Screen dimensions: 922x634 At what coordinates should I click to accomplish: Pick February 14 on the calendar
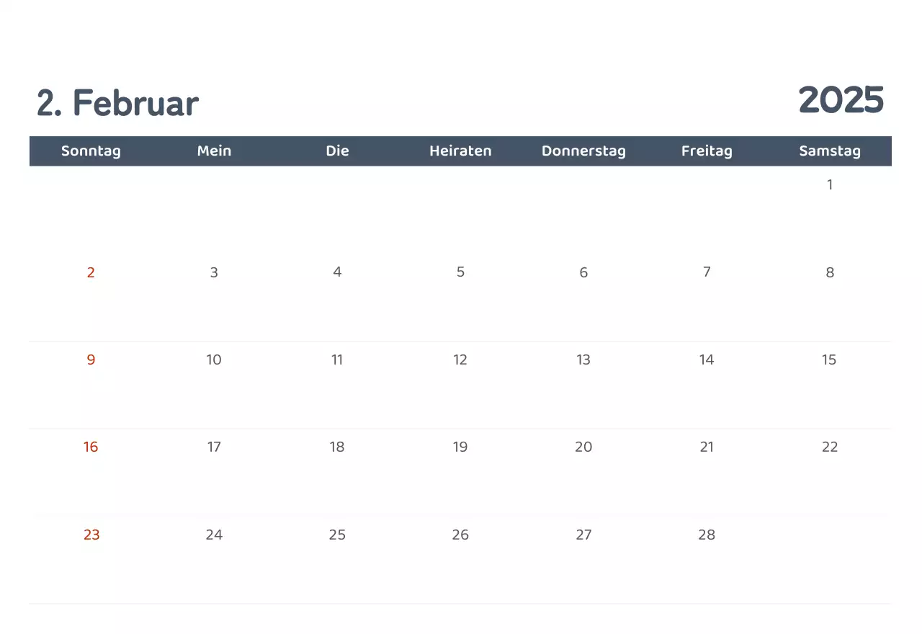coord(707,360)
